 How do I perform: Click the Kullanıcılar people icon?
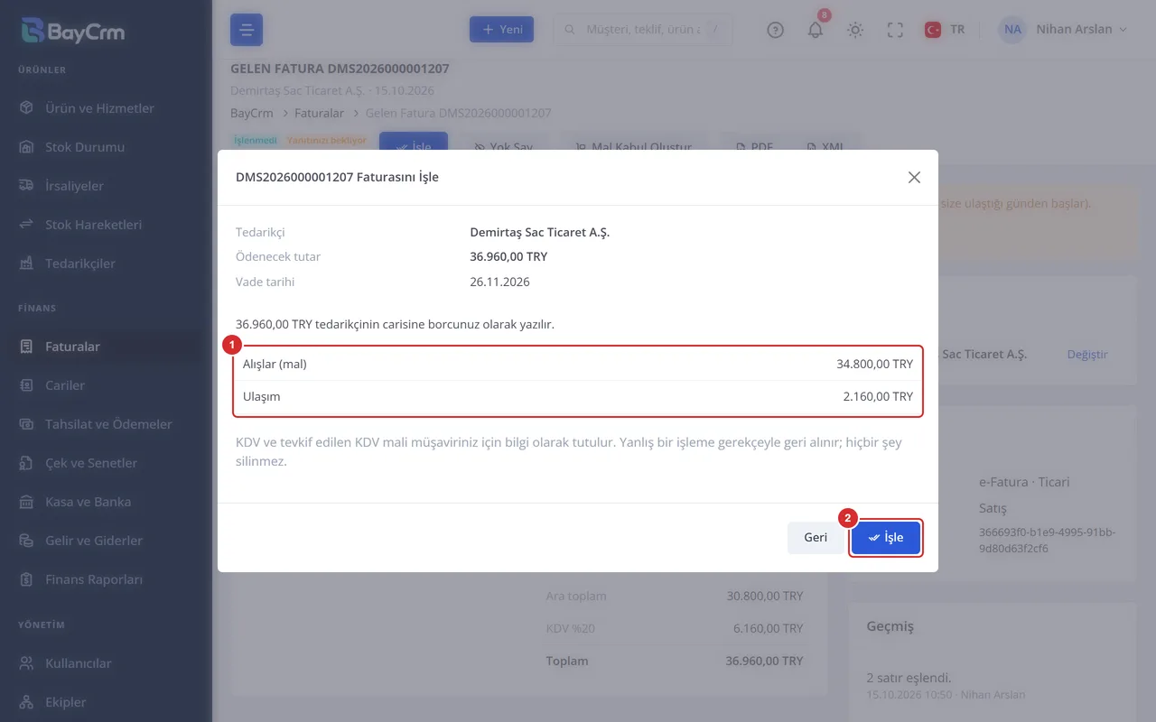tap(27, 663)
